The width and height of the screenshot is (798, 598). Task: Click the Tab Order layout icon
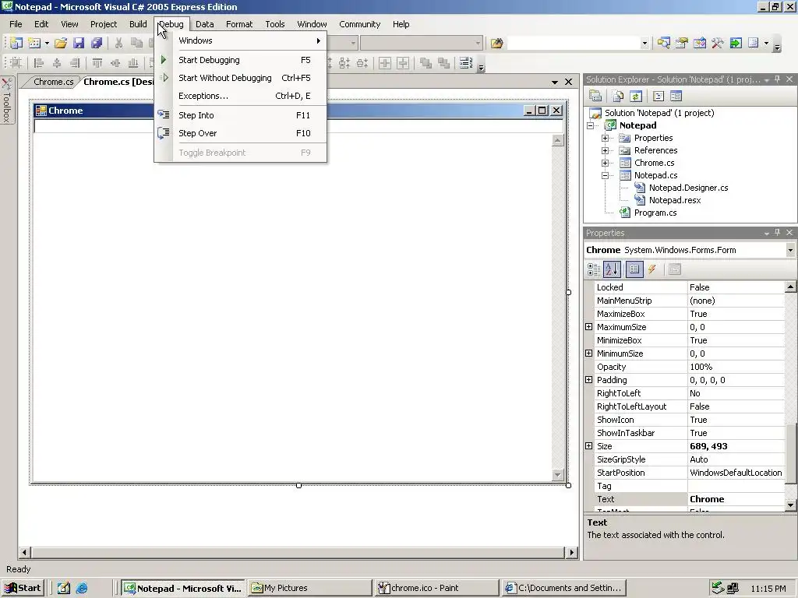(466, 63)
